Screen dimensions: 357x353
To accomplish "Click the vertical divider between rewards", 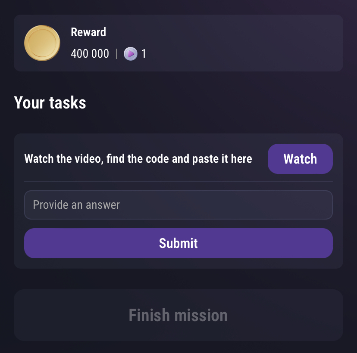I will tap(116, 54).
